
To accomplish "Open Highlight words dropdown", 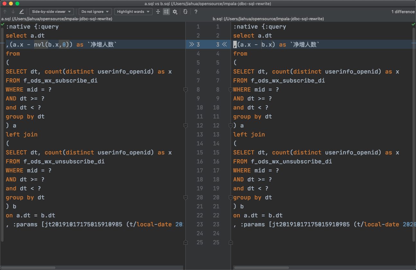I will pos(133,12).
